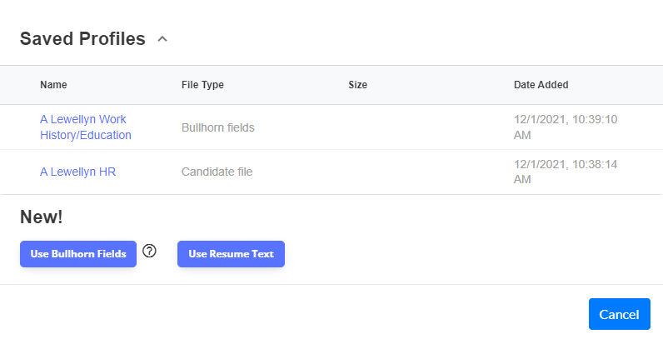The width and height of the screenshot is (663, 339).
Task: Click the Use Resume Text button
Action: pos(231,254)
